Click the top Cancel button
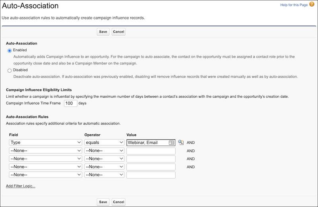Viewport: 318px width, 207px height. [118, 32]
